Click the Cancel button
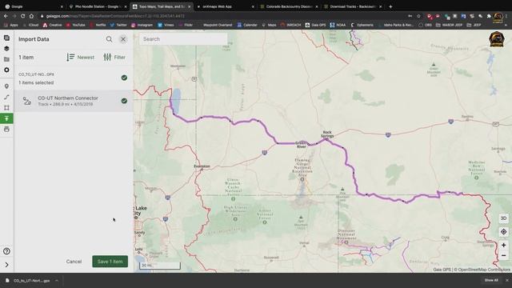Image resolution: width=512 pixels, height=288 pixels. tap(74, 262)
